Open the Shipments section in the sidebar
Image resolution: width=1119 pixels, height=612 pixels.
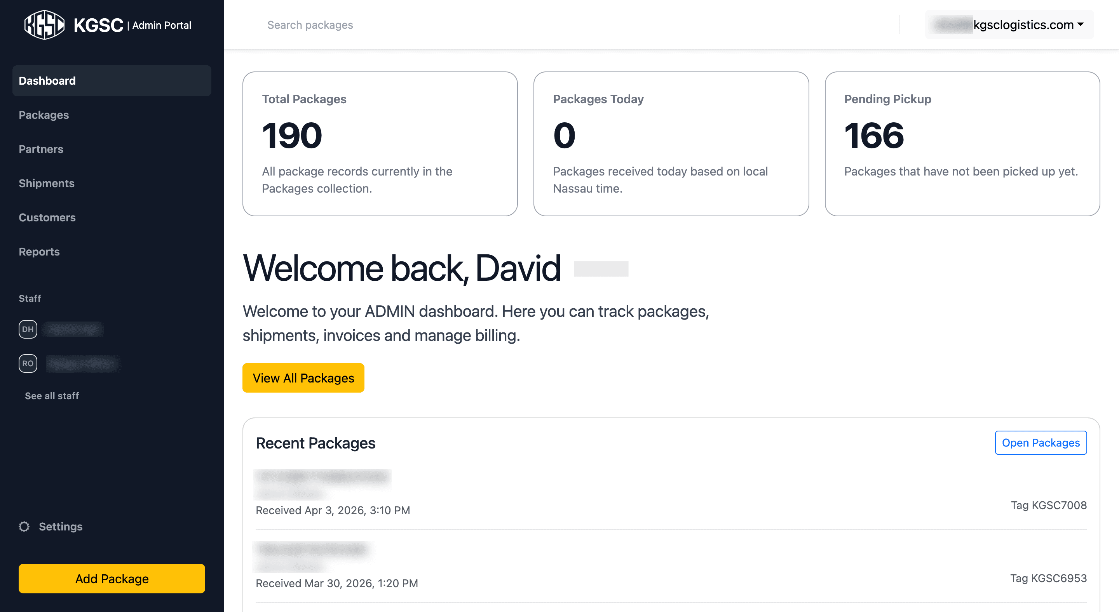(47, 183)
